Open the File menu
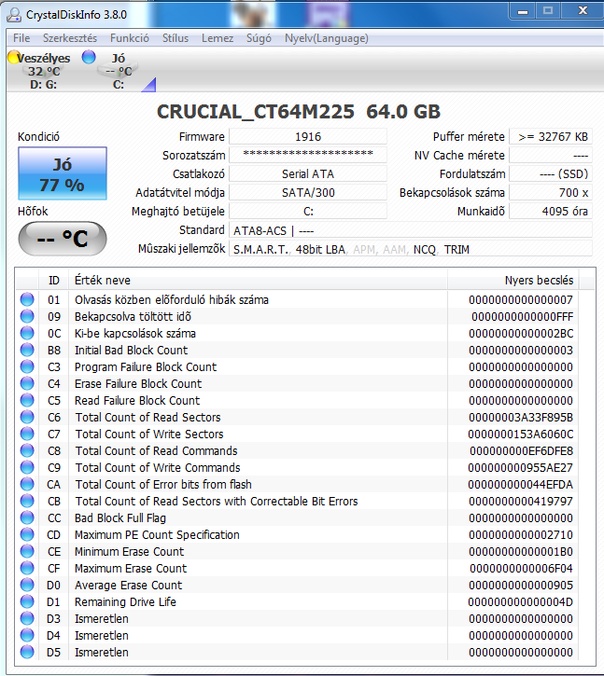This screenshot has width=604, height=676. (x=21, y=38)
